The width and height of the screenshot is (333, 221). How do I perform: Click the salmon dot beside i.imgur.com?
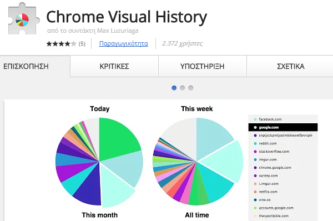(255, 184)
